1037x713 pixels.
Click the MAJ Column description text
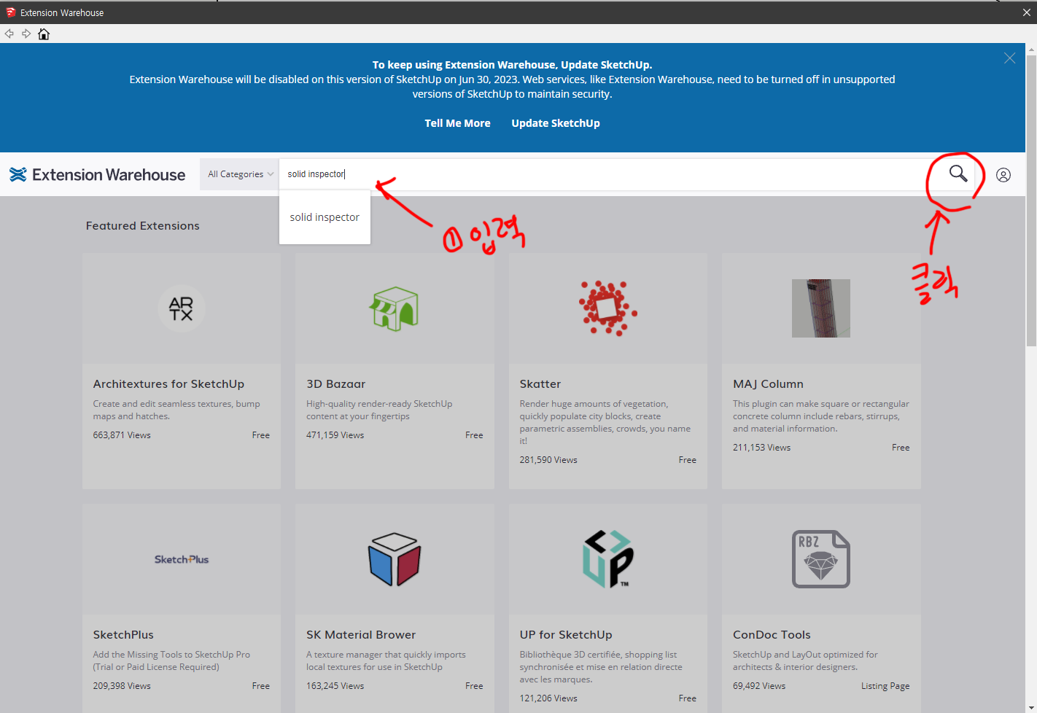(821, 416)
